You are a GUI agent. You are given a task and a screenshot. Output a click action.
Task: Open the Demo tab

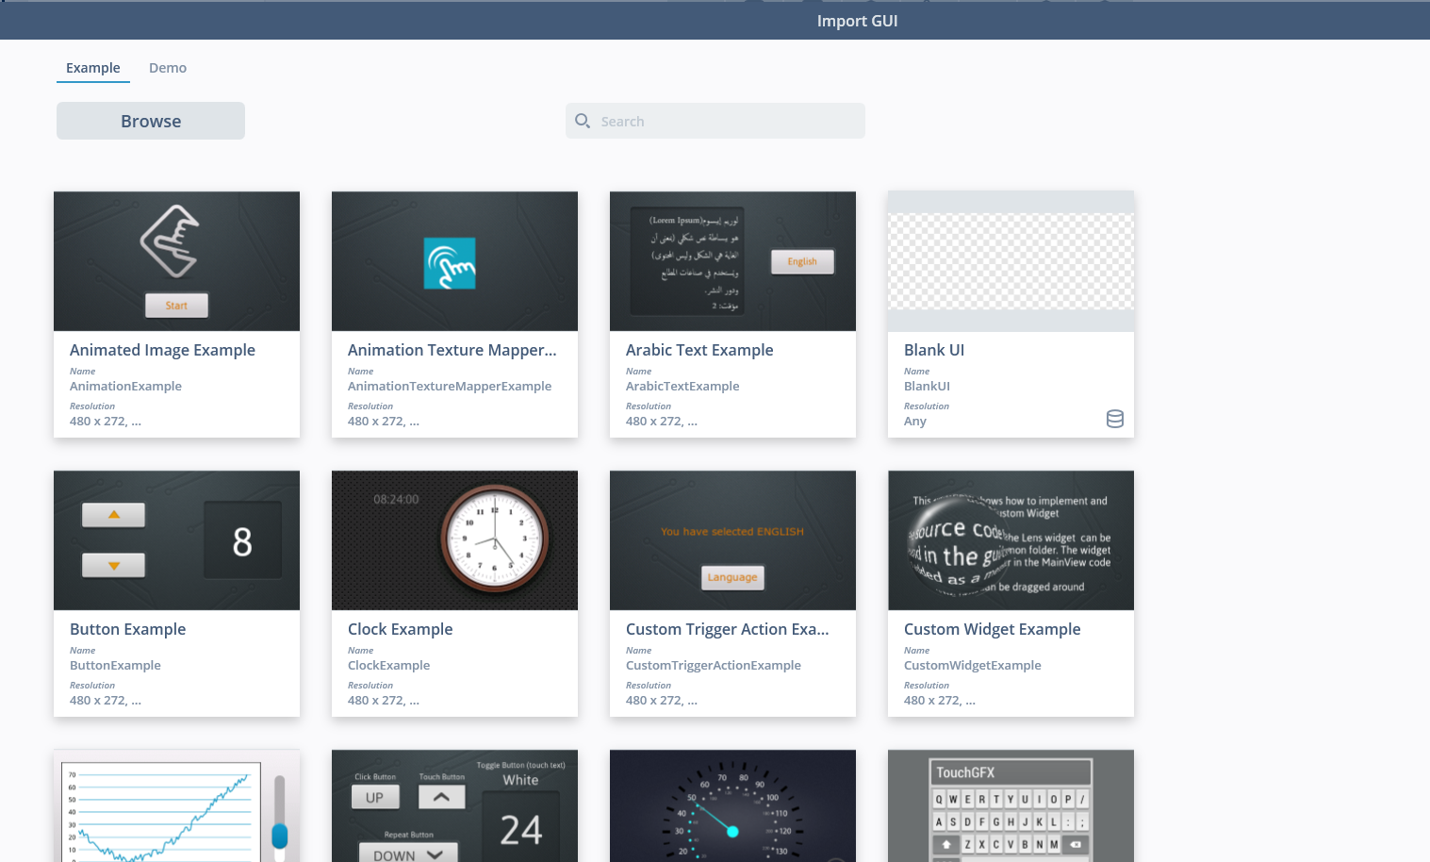tap(168, 68)
